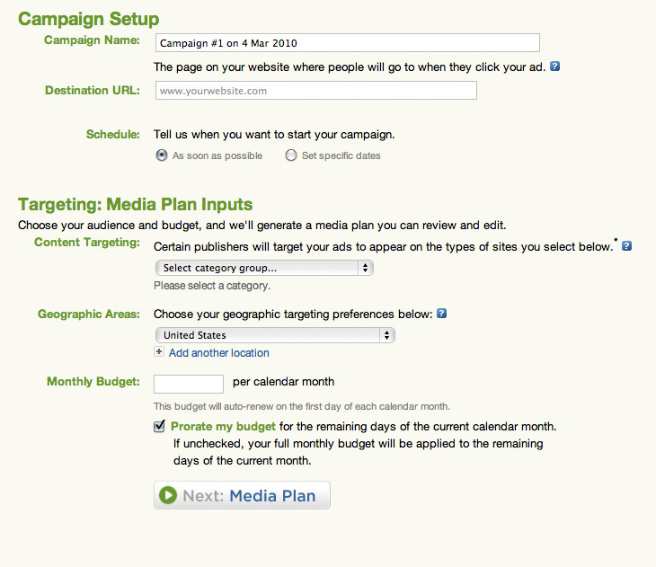Image resolution: width=656 pixels, height=567 pixels.
Task: Click the Add another location link
Action: tap(218, 353)
